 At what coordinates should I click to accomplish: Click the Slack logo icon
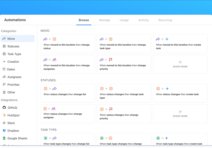4,123
